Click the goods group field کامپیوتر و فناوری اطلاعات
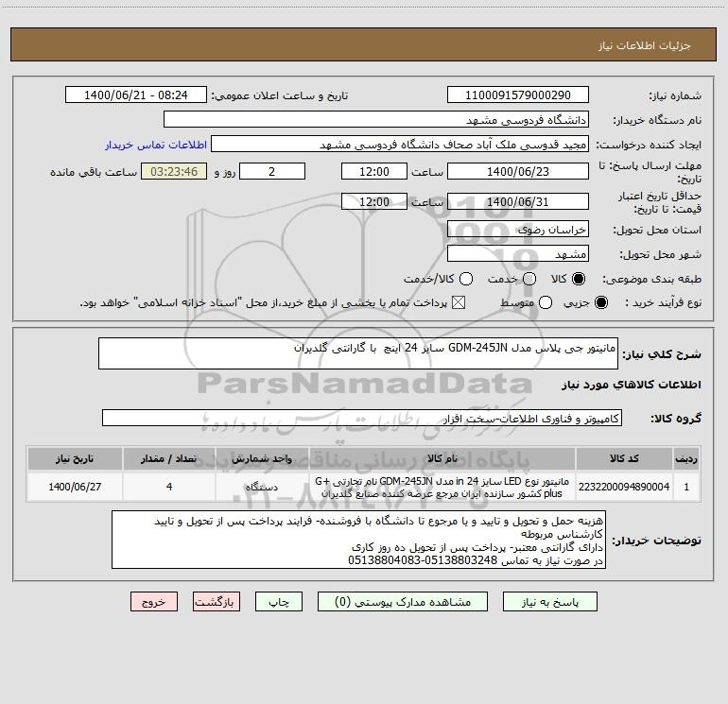Image resolution: width=728 pixels, height=704 pixels. [362, 418]
